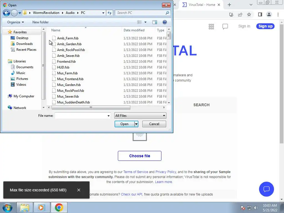Open the Organize menu

(x=16, y=22)
